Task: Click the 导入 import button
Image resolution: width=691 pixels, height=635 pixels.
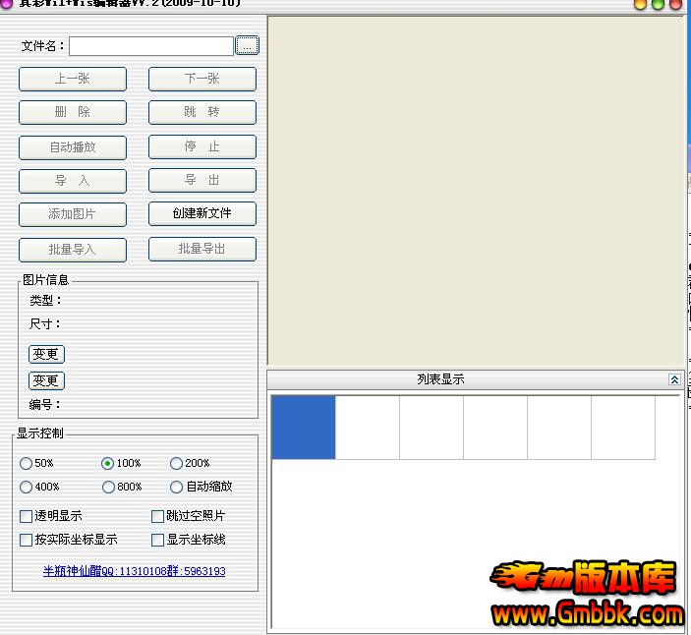Action: [73, 181]
